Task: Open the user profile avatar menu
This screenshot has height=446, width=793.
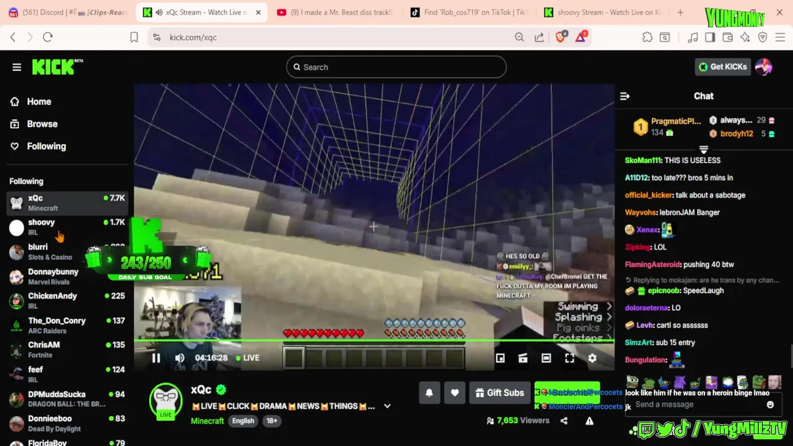Action: click(764, 67)
